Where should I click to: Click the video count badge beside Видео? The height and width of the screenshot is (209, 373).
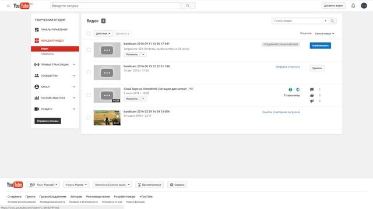pyautogui.click(x=103, y=21)
